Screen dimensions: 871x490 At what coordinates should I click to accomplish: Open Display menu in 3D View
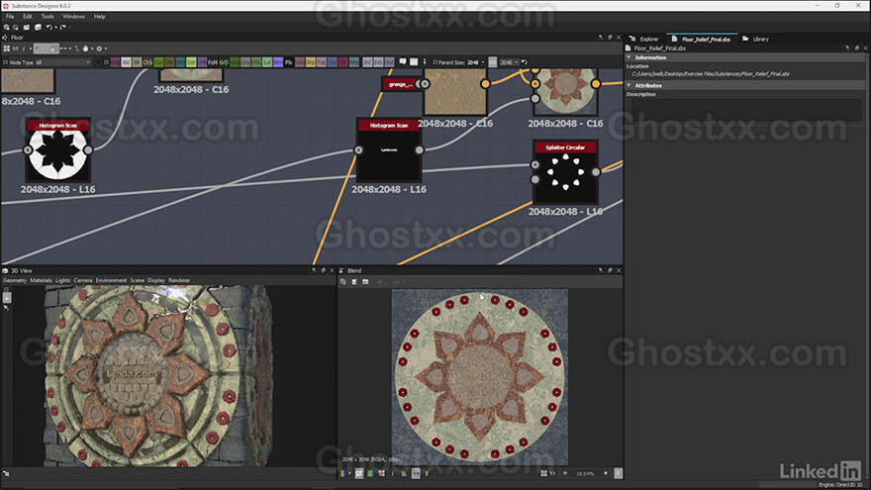[156, 280]
